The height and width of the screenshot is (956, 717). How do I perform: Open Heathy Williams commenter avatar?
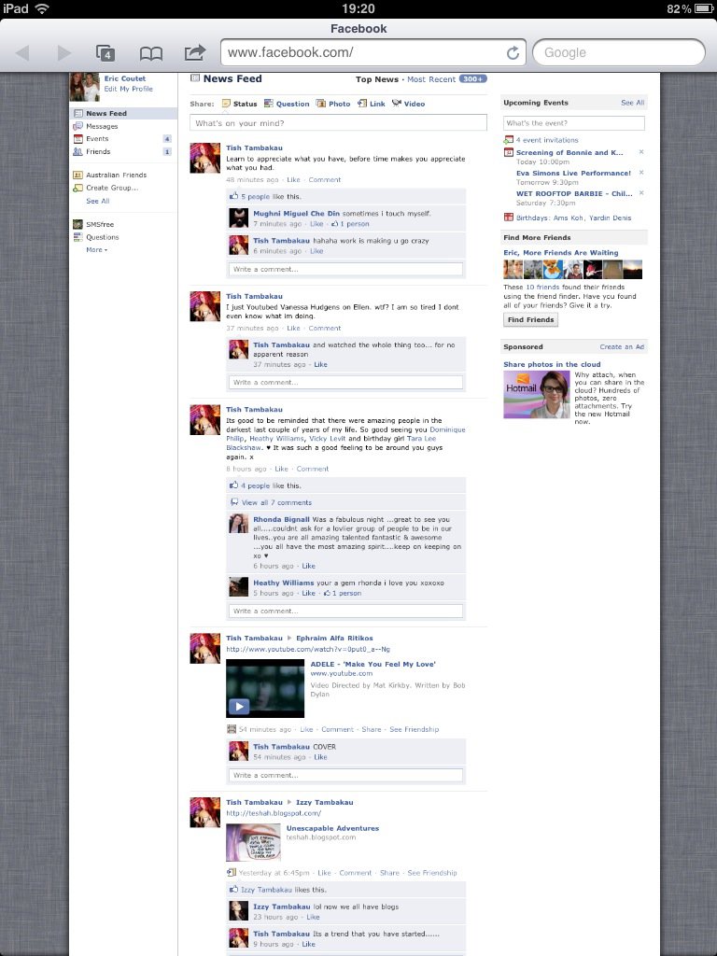tap(238, 586)
